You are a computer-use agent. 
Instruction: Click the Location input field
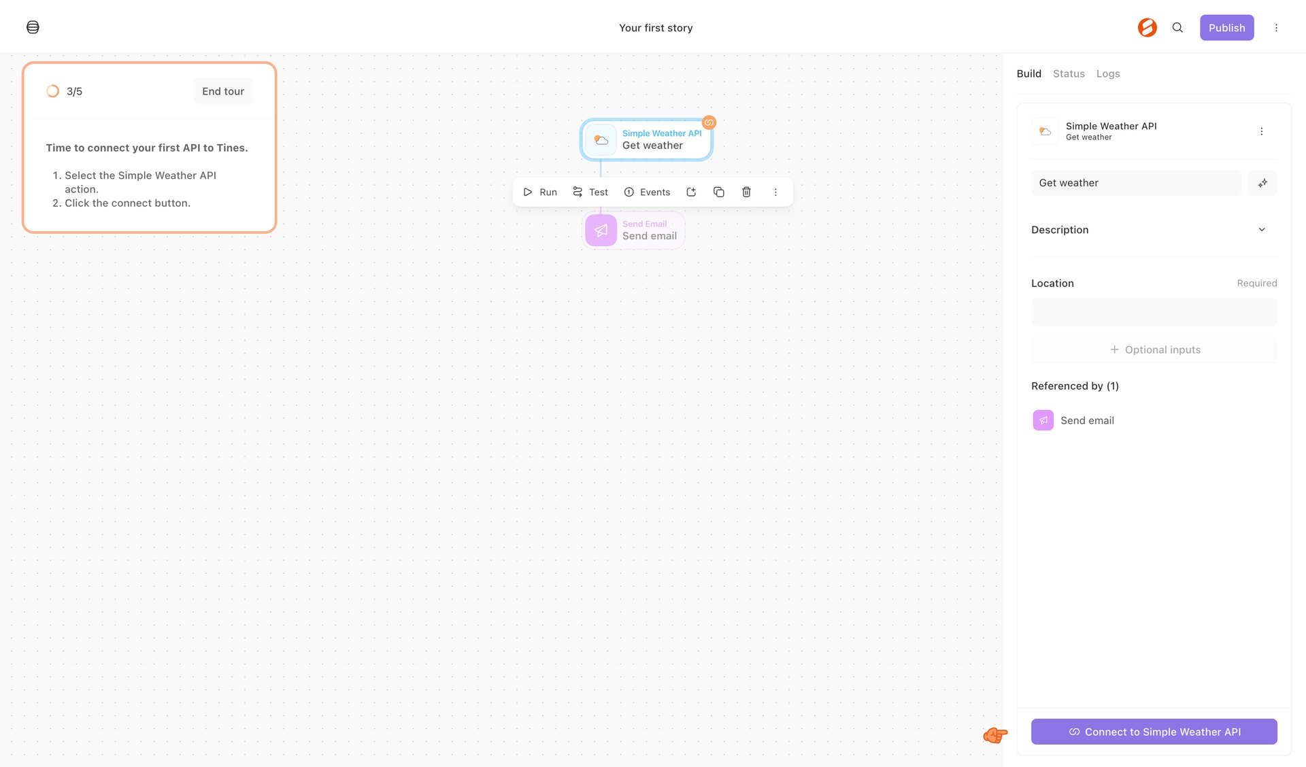(x=1154, y=311)
